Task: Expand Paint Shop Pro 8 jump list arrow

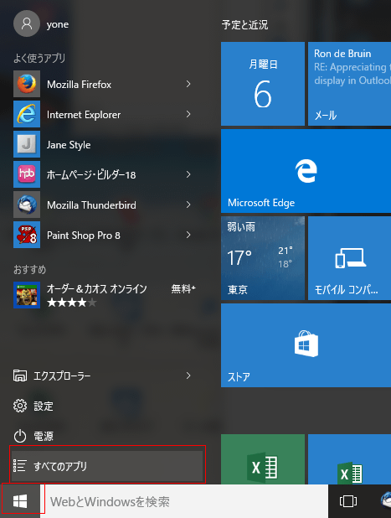Action: tap(188, 235)
